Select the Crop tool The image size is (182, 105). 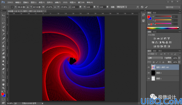click(x=3, y=31)
